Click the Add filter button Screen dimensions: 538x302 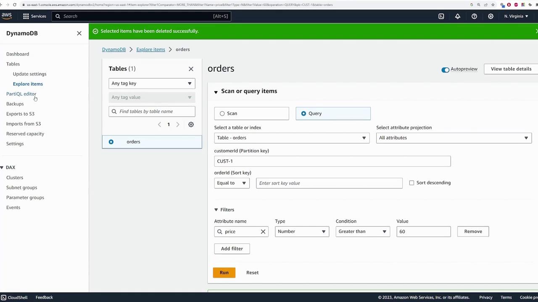pos(232,249)
